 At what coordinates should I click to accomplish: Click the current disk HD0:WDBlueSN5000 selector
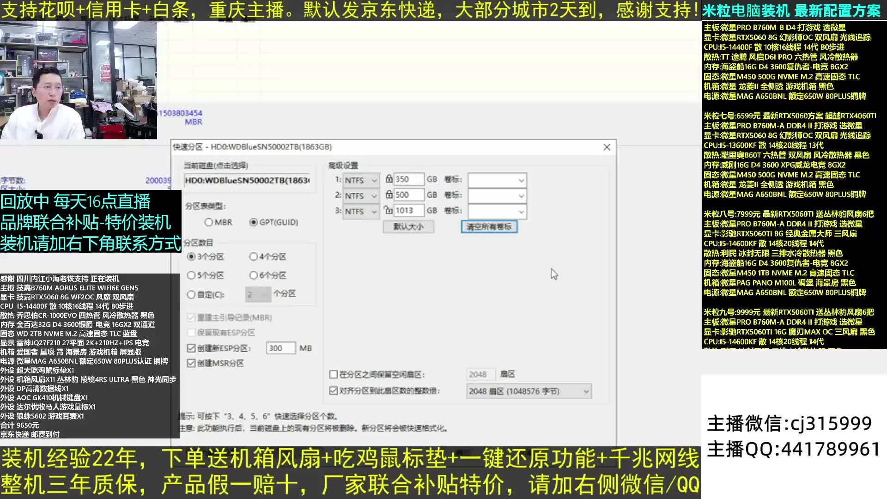pyautogui.click(x=247, y=180)
